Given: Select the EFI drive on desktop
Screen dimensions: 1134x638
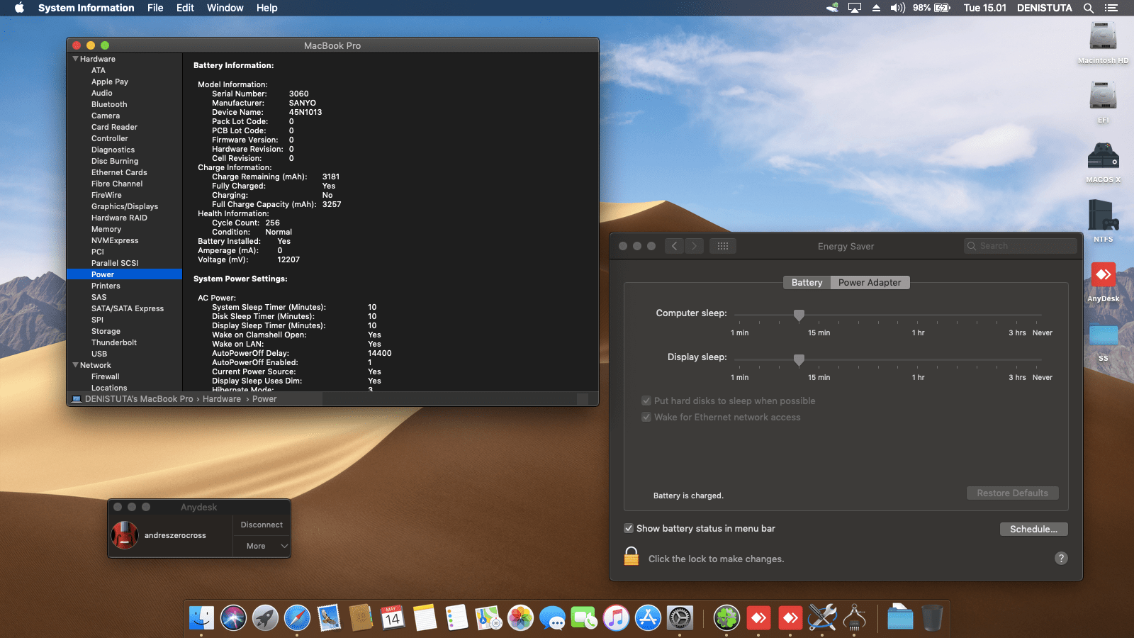Looking at the screenshot, I should pos(1103,102).
